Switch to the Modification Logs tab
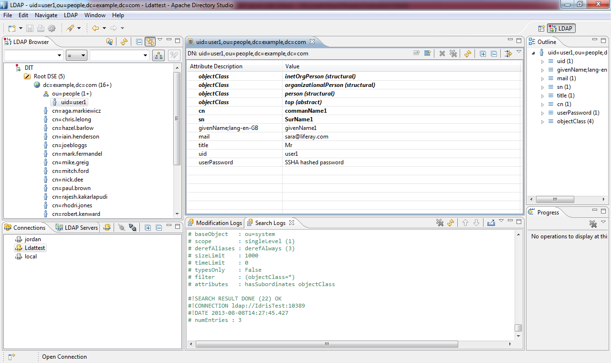Viewport: 611px width, 363px height. [215, 223]
